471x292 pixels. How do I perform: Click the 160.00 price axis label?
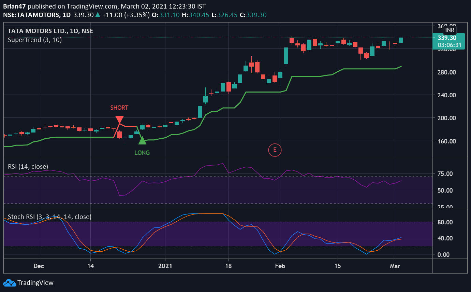[x=446, y=141]
